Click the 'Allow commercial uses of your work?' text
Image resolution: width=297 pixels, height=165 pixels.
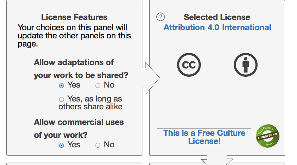pos(78,128)
